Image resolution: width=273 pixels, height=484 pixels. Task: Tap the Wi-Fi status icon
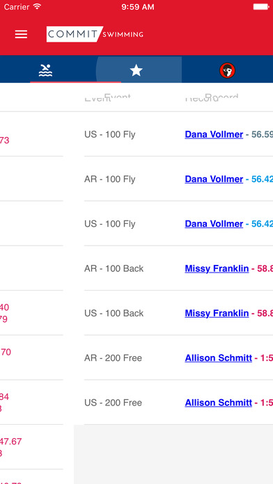[37, 6]
